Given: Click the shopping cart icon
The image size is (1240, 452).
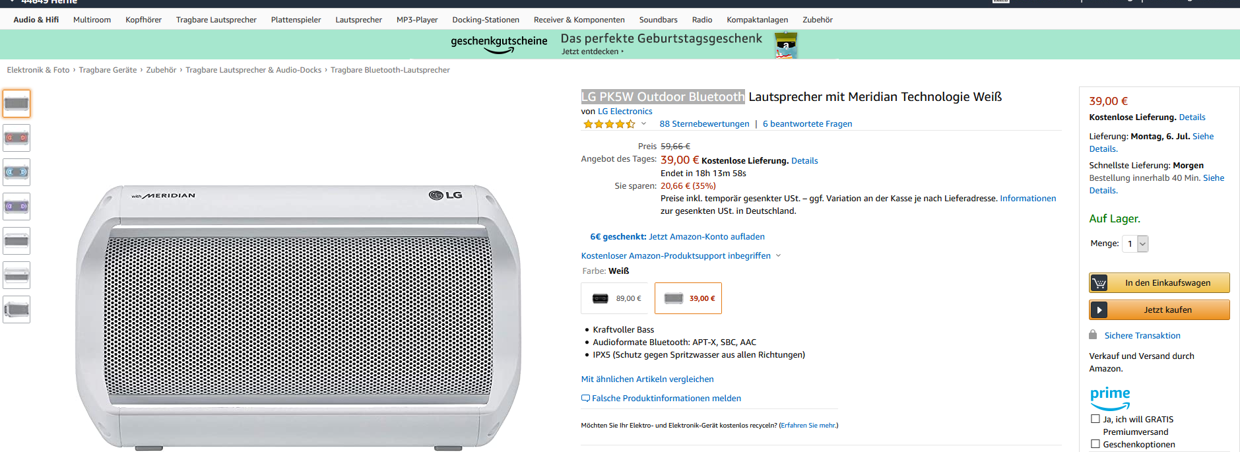Looking at the screenshot, I should tap(1099, 283).
